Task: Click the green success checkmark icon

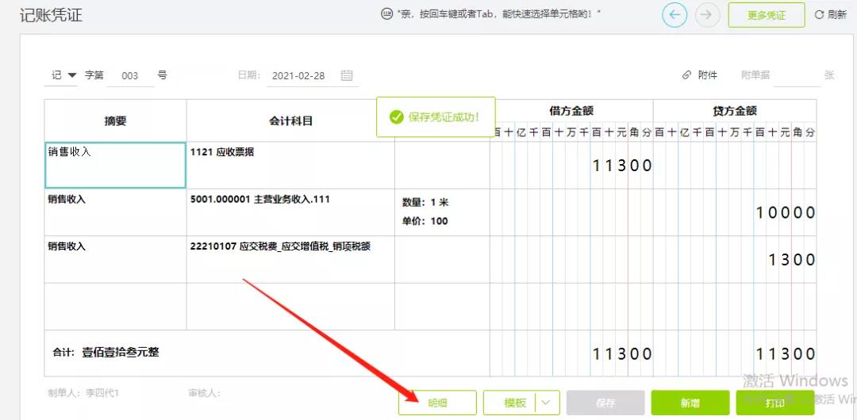Action: [396, 117]
